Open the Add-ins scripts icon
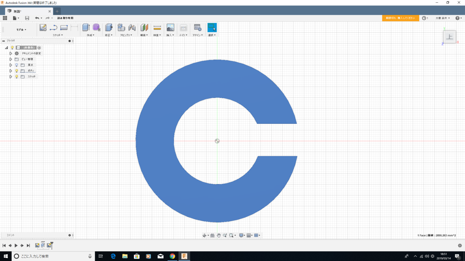The image size is (465, 261). pos(198,27)
